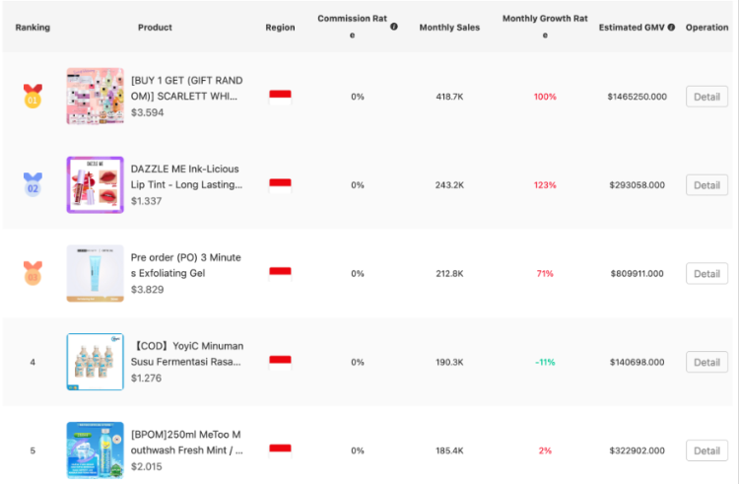Open Detail for the SCARLETT product
The image size is (739, 484).
pyautogui.click(x=706, y=97)
